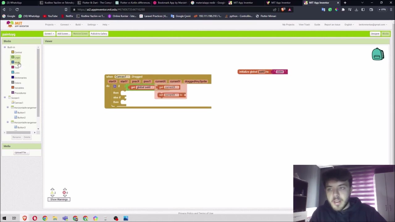This screenshot has width=395, height=222.
Task: Open the Connect menu
Action: click(x=65, y=25)
